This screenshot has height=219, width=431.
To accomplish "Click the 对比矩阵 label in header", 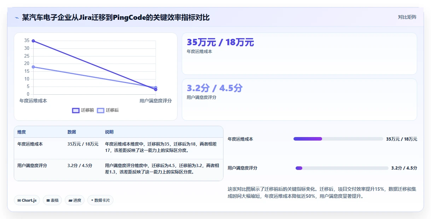I will [407, 17].
